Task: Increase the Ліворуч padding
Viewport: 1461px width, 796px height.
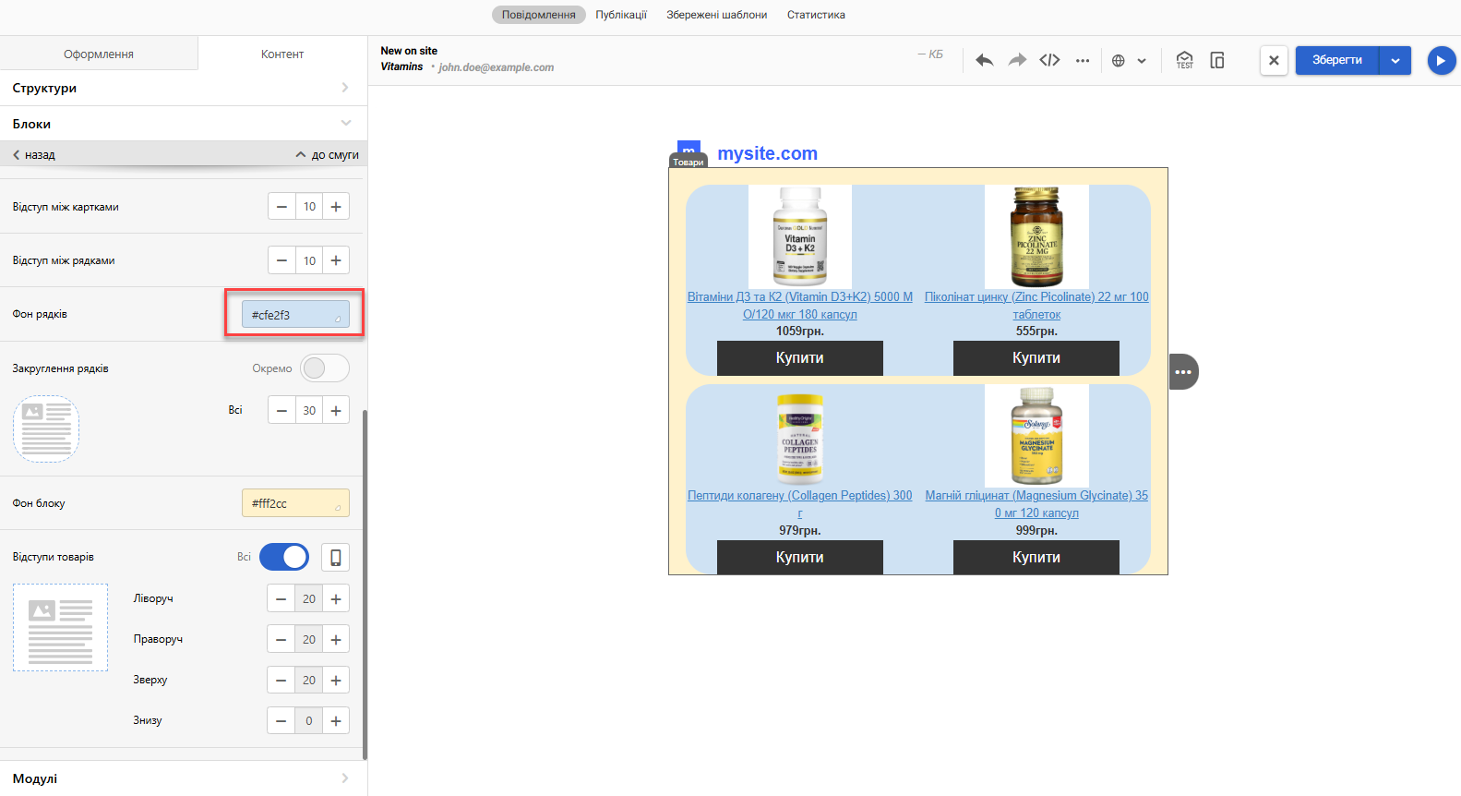Action: (336, 598)
